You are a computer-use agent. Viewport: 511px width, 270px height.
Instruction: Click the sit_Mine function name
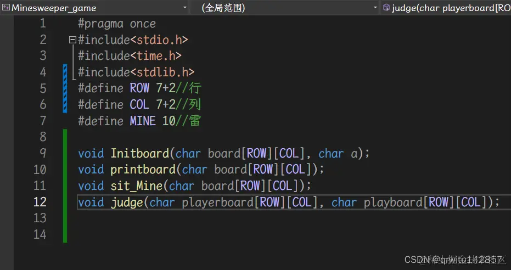137,185
